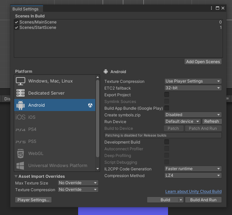232x215 pixels.
Task: Click the platform list scroll down arrow
Action: (x=98, y=169)
